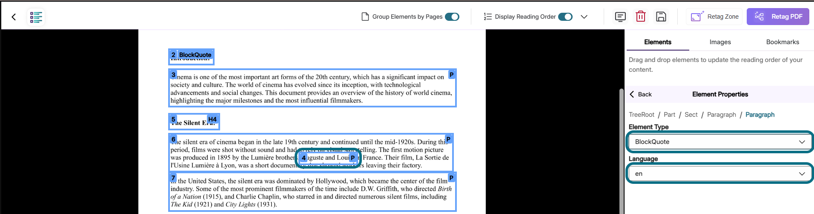
Task: Select Sect in the breadcrumb
Action: 691,115
